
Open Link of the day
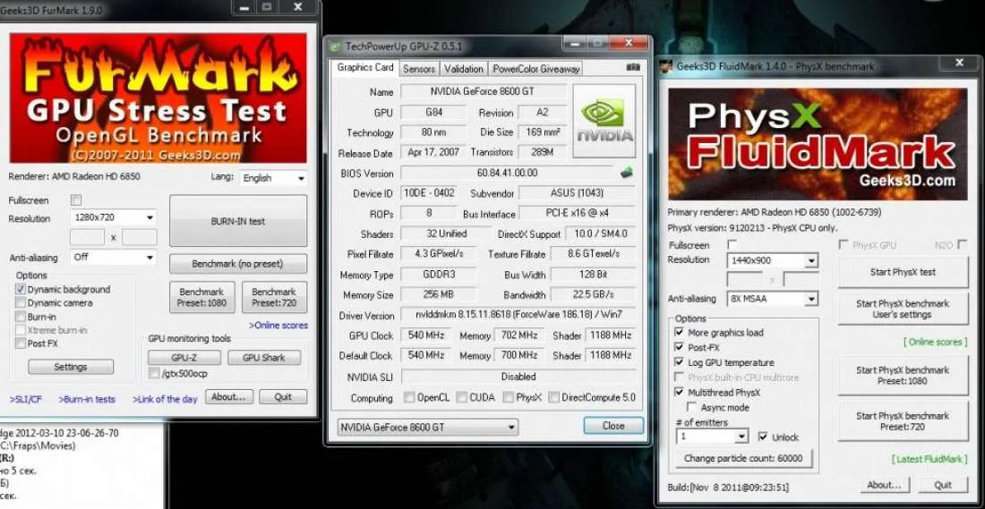coord(165,399)
